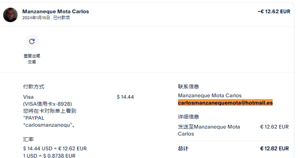
Task: Click the €12.62 EUR amount beside 发送至
Action: coord(274,127)
